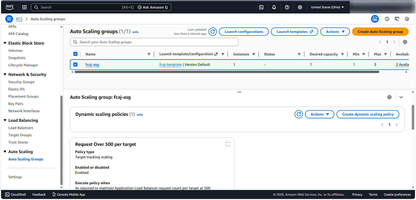The height and width of the screenshot is (200, 416).
Task: Go to next page of scaling policies
Action: pyautogui.click(x=397, y=125)
